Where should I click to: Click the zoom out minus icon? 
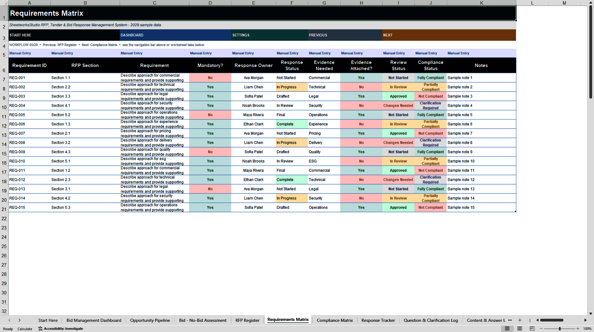[x=541, y=329]
